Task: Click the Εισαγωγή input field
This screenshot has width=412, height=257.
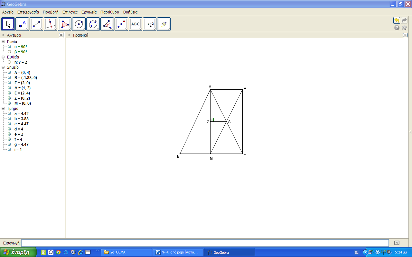Action: pos(205,243)
